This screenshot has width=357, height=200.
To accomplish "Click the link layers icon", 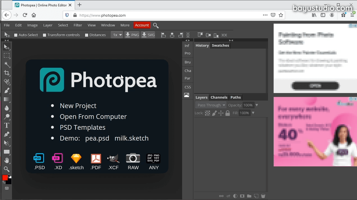I will [x=221, y=196].
